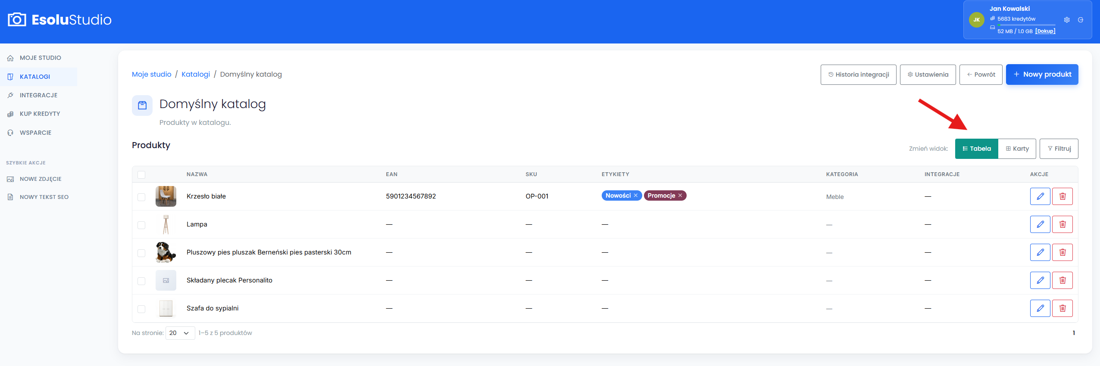Open the Lampa product thumbnail

166,224
